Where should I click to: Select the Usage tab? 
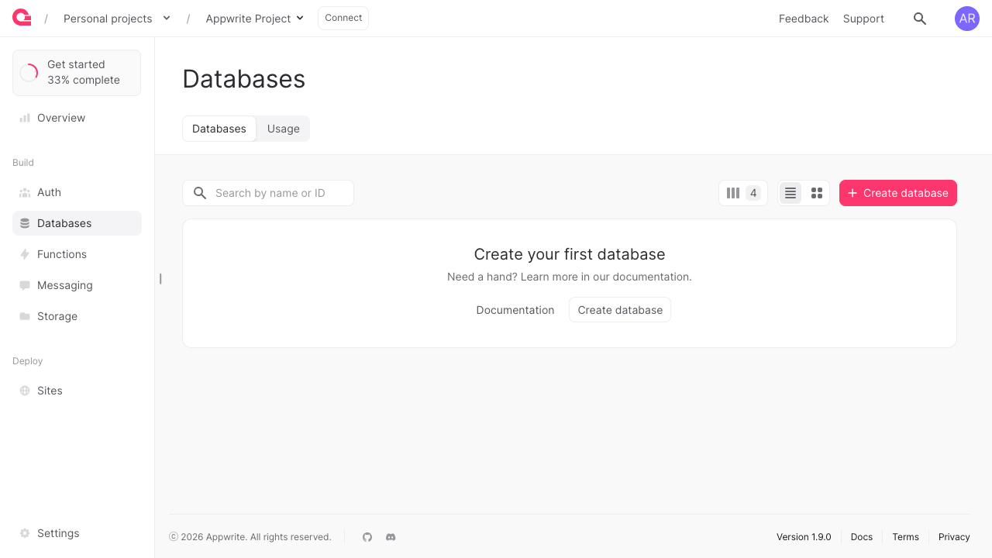point(284,129)
